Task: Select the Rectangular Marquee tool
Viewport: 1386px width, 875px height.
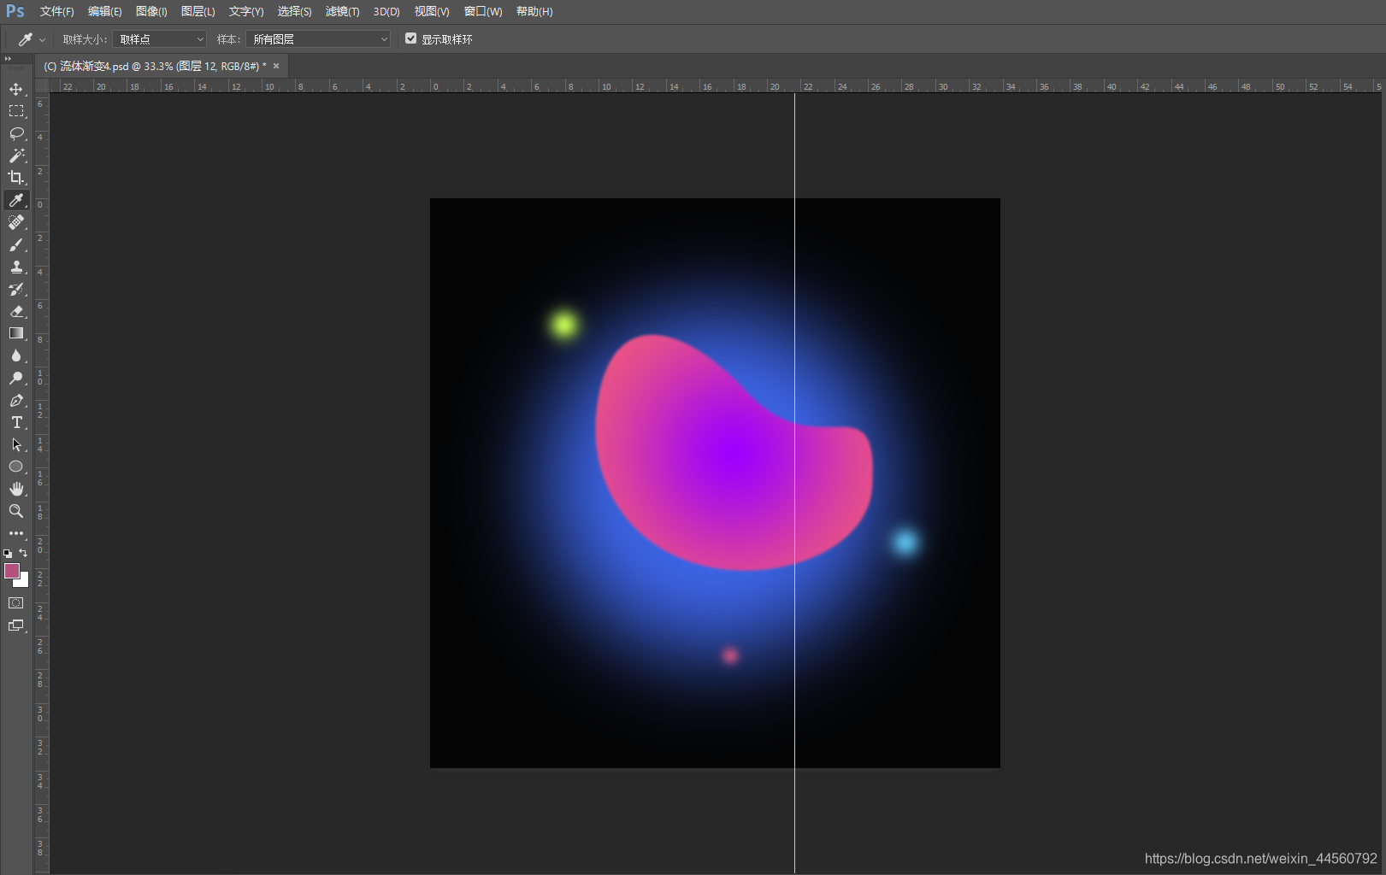Action: point(16,111)
